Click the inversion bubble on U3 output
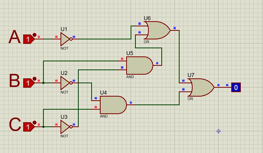 (x=71, y=127)
